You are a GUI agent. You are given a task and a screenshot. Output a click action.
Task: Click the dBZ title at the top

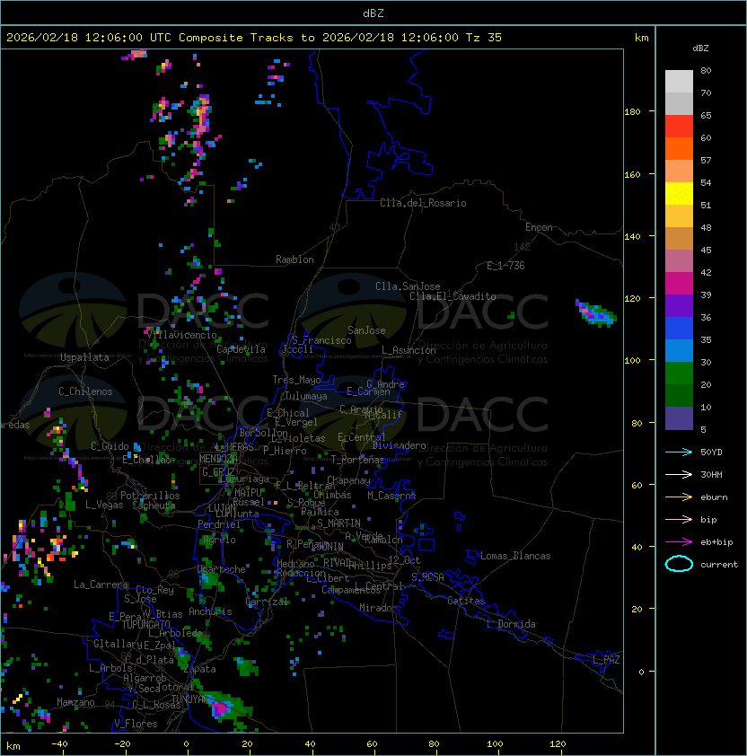click(x=373, y=13)
